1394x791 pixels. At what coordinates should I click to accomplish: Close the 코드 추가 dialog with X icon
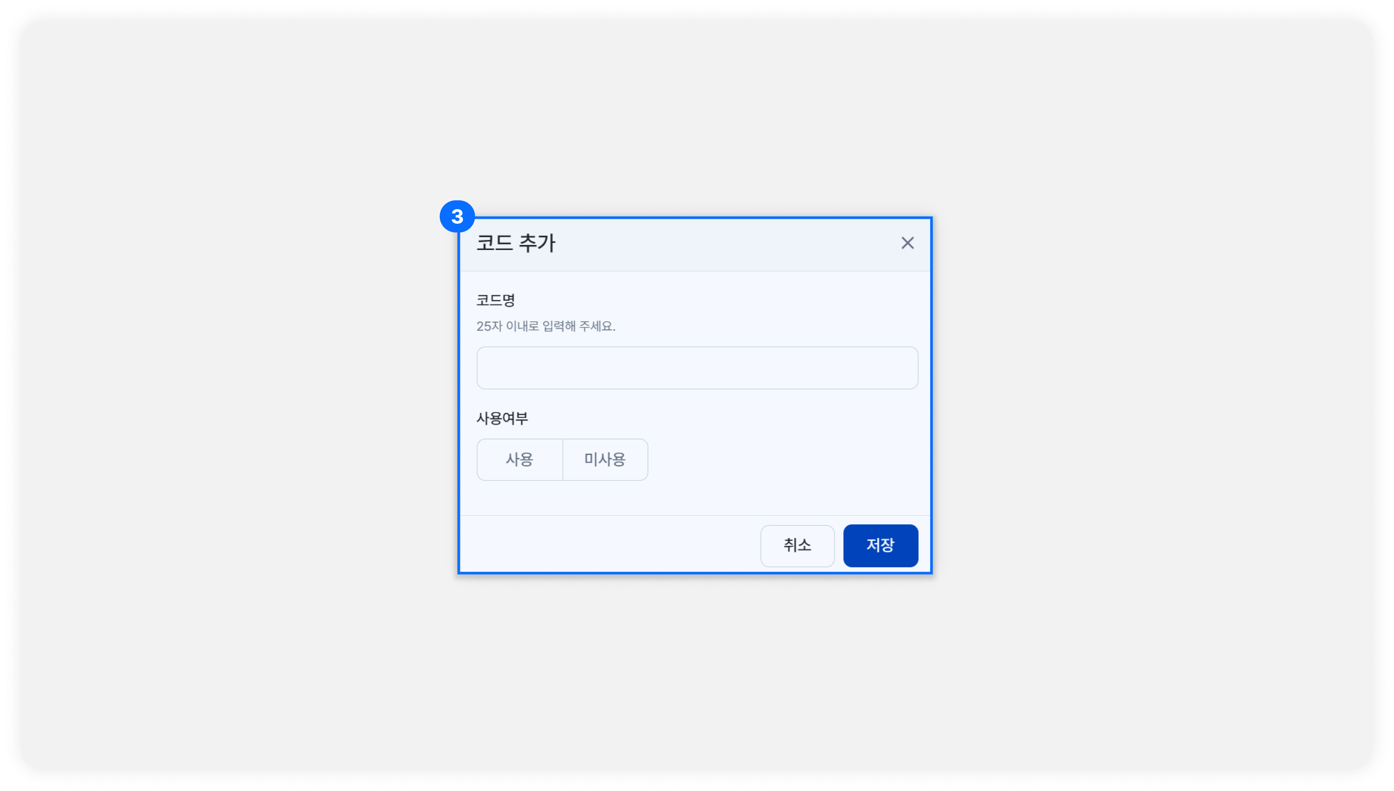907,243
